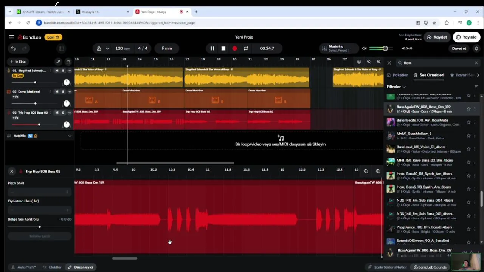Open MvM1_BassMellow_E three-dot menu
This screenshot has height=272, width=484.
tap(475, 136)
